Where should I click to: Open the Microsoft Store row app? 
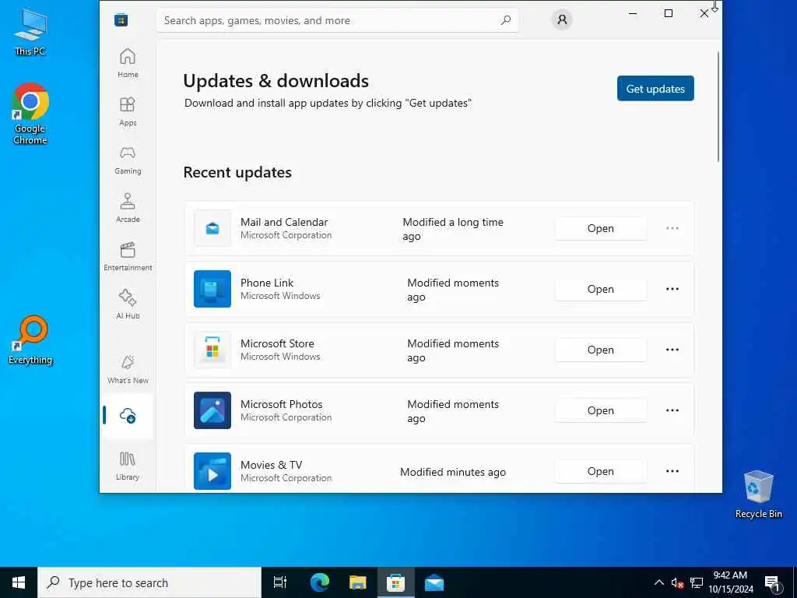click(x=601, y=350)
